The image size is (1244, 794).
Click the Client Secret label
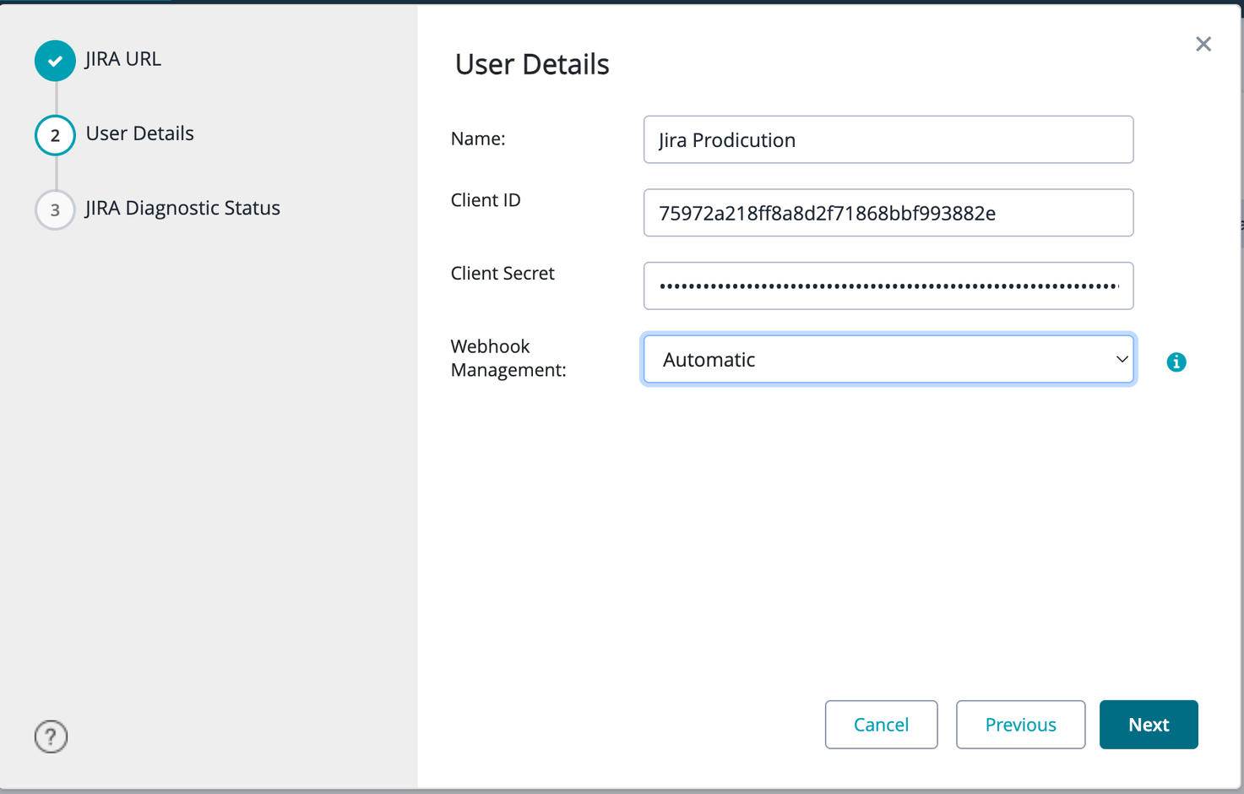502,274
